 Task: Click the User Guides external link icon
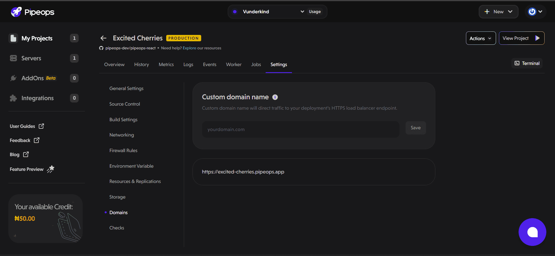pos(41,126)
